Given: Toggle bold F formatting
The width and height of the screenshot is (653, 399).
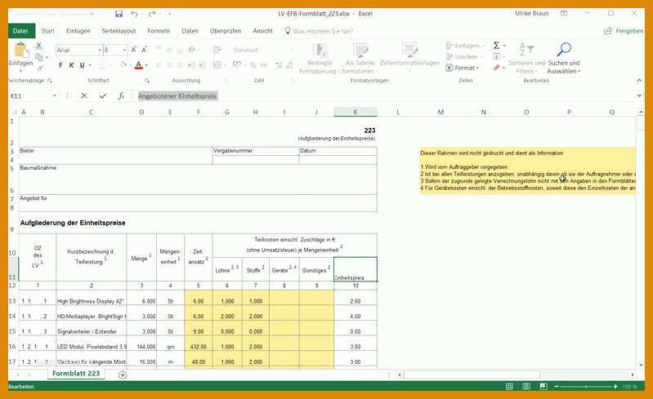Looking at the screenshot, I should click(60, 65).
